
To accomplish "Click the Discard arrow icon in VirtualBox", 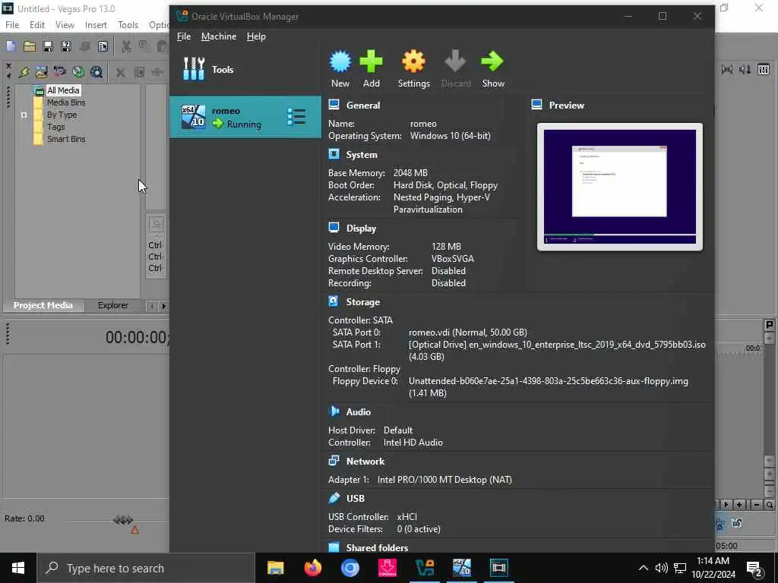I will tap(456, 69).
